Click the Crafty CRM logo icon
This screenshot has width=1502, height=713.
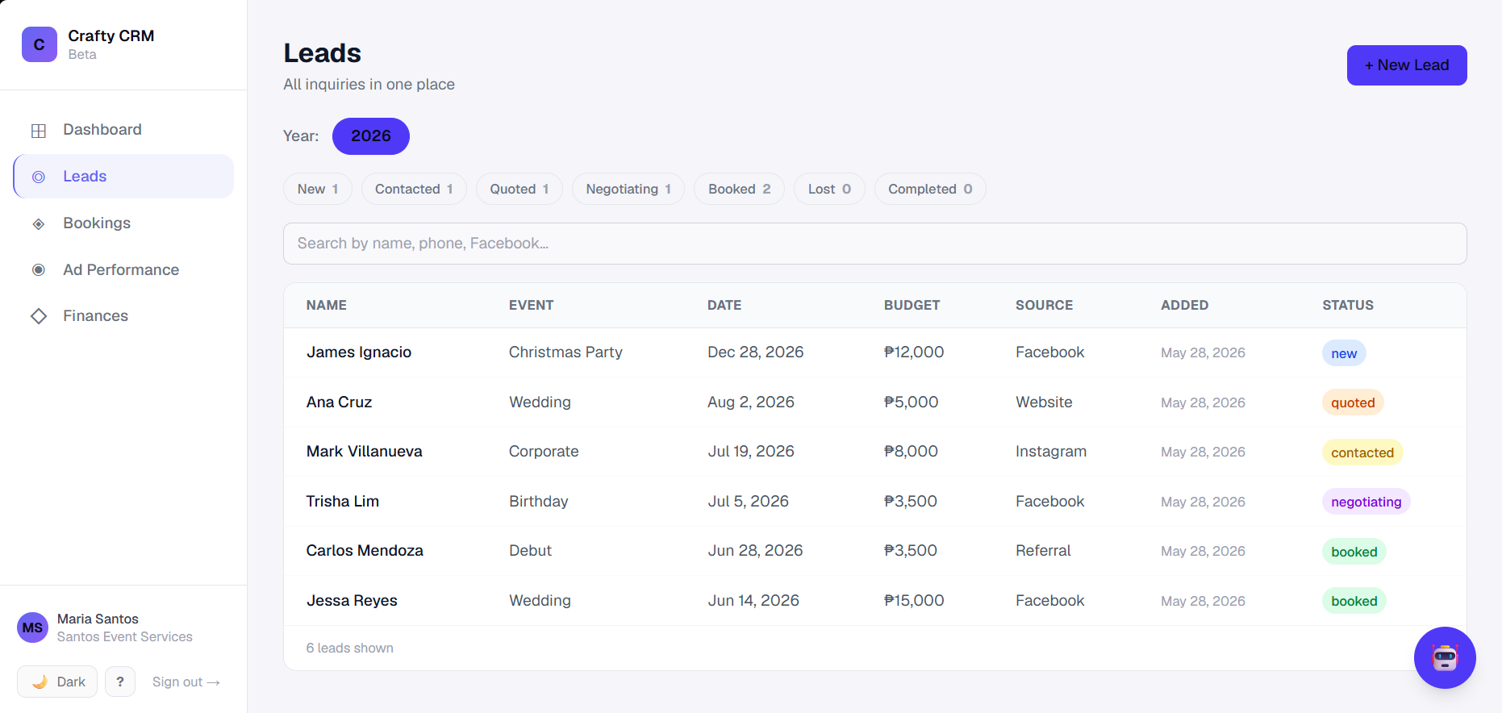point(40,44)
